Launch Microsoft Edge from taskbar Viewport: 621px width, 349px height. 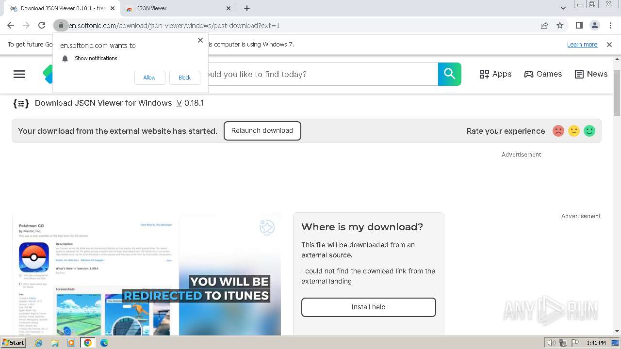click(104, 343)
